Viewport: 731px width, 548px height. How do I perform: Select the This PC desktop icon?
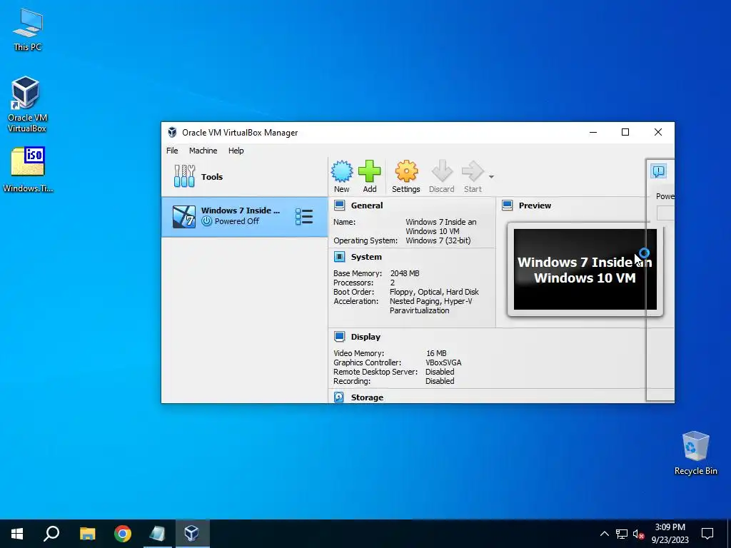(x=28, y=30)
